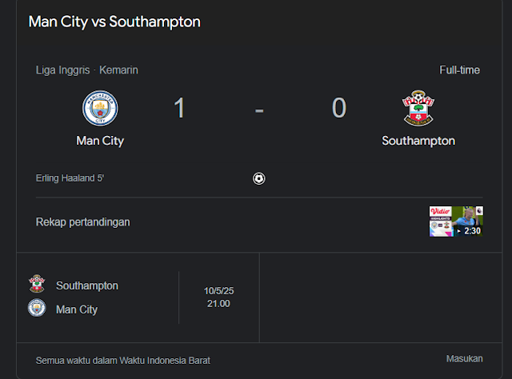Select the Man City team name under its crest
The height and width of the screenshot is (379, 512).
pos(100,141)
